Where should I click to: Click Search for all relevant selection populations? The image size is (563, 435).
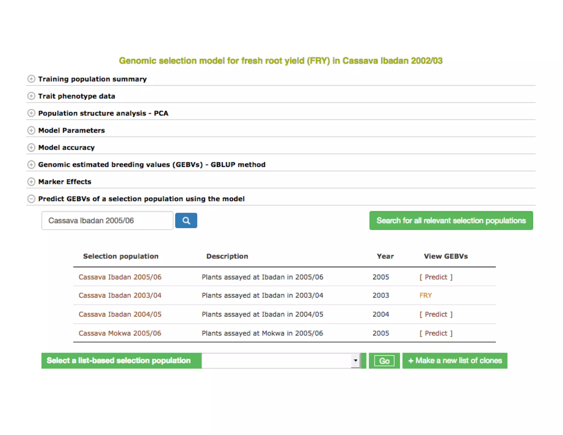[451, 221]
